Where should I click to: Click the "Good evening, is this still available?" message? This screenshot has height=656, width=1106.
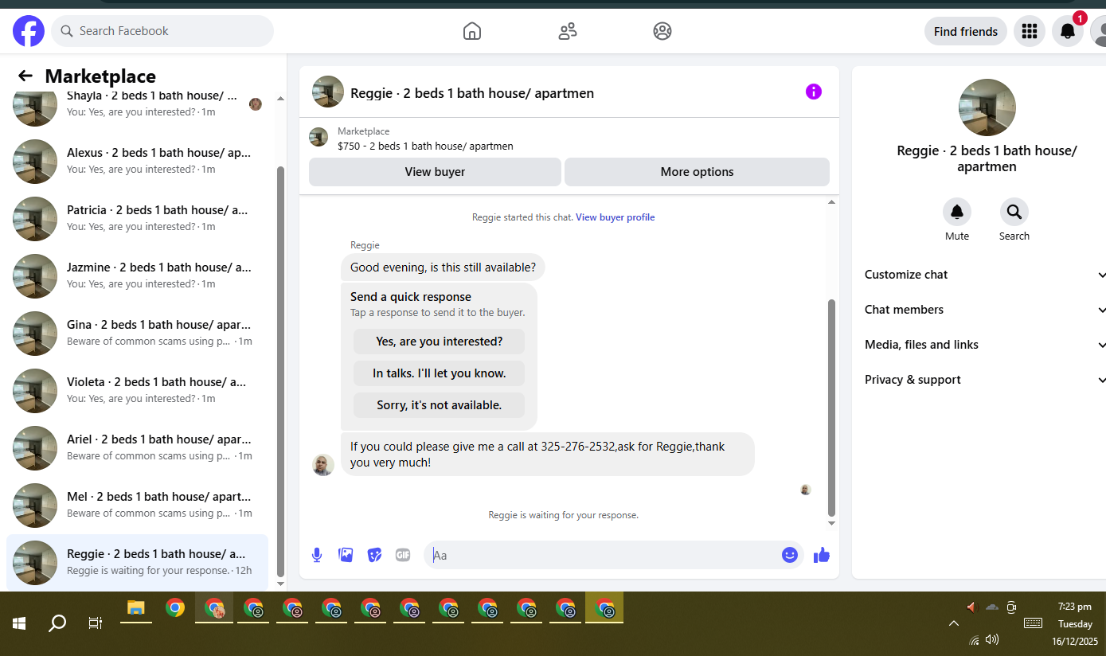point(443,267)
